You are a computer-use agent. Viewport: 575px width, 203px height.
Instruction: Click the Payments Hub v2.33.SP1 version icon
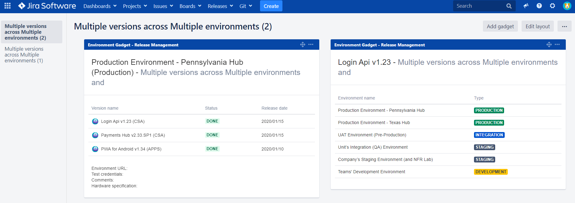coord(95,135)
